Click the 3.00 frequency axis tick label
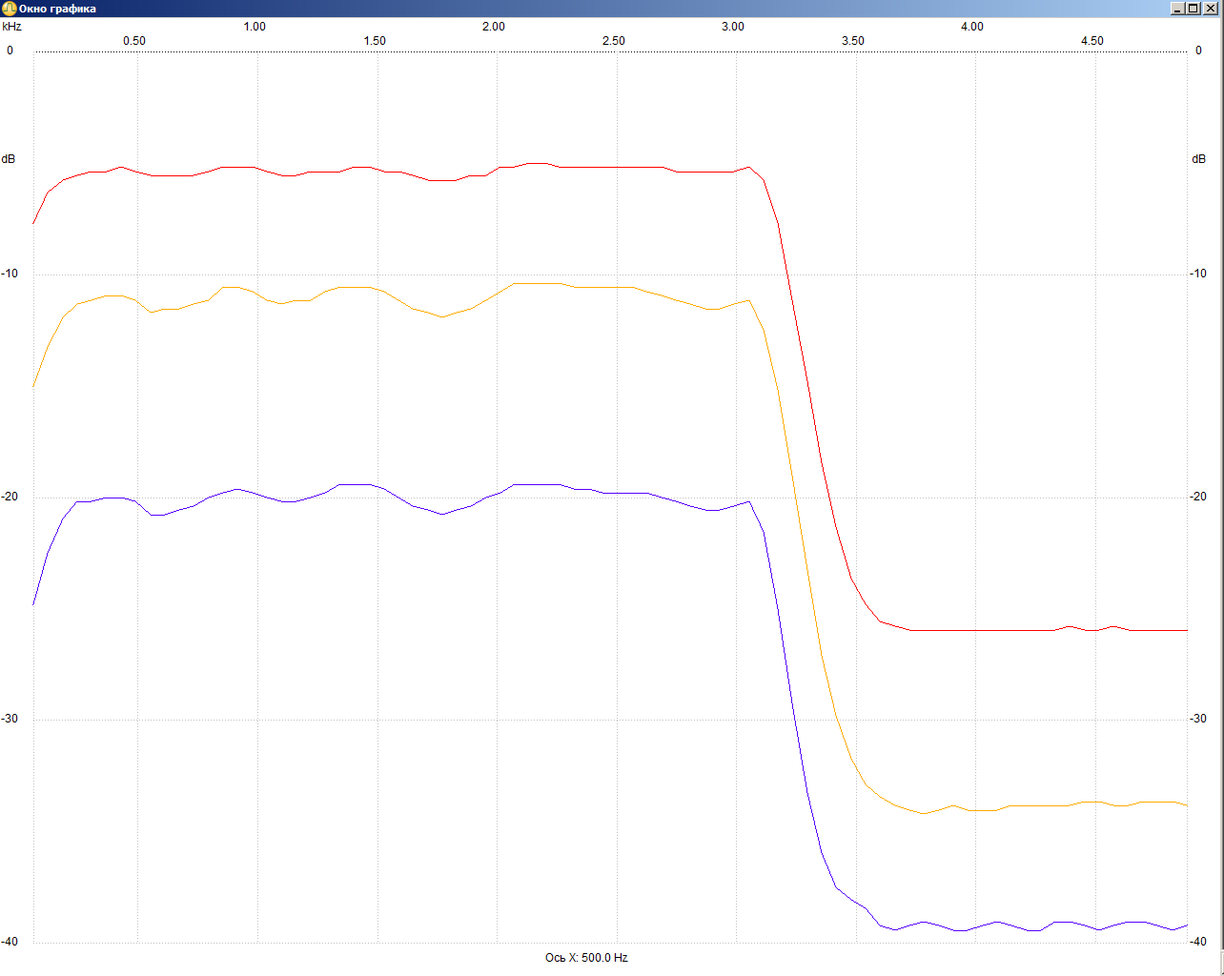Viewport: 1224px width, 976px height. pos(732,27)
